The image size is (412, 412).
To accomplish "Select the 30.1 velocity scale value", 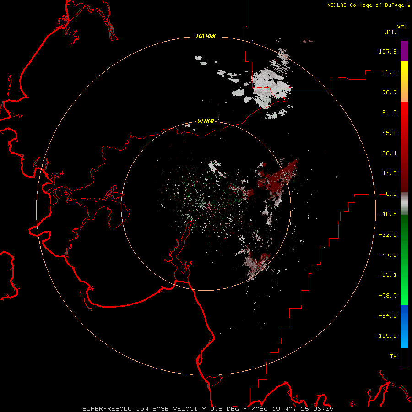I will point(390,153).
